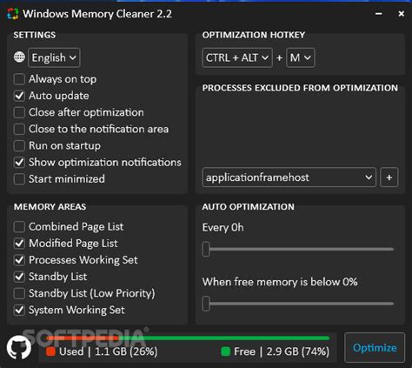This screenshot has width=412, height=368.
Task: Toggle Show optimization notifications checkbox
Action: point(19,162)
